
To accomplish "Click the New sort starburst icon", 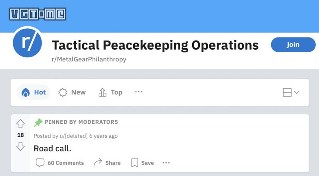I will [63, 92].
